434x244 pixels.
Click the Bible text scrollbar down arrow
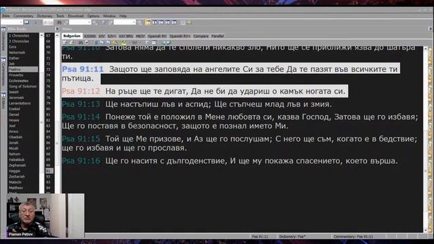426,230
